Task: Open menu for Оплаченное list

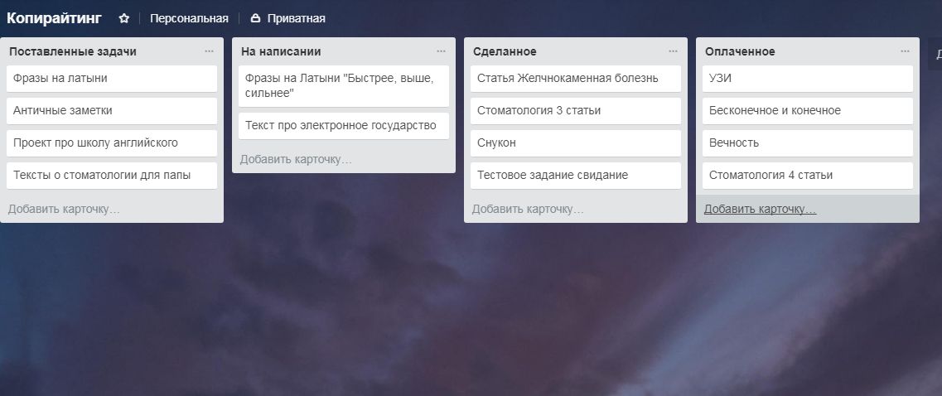Action: 905,51
